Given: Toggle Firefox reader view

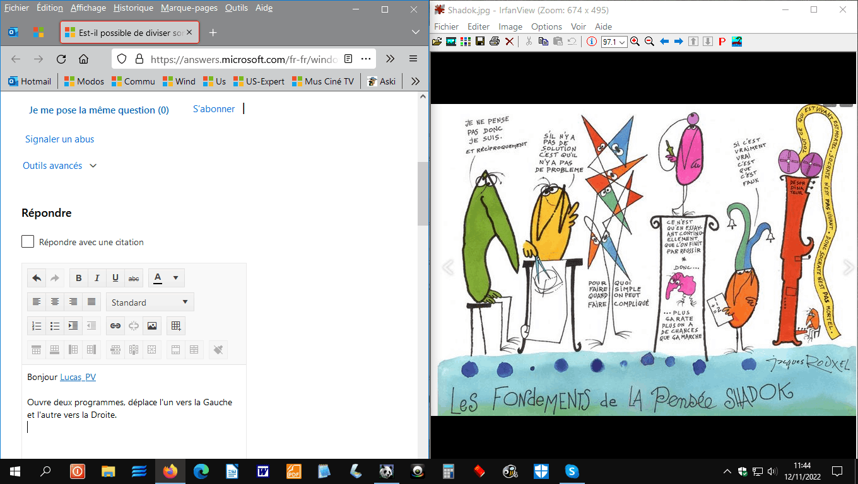Looking at the screenshot, I should point(348,59).
